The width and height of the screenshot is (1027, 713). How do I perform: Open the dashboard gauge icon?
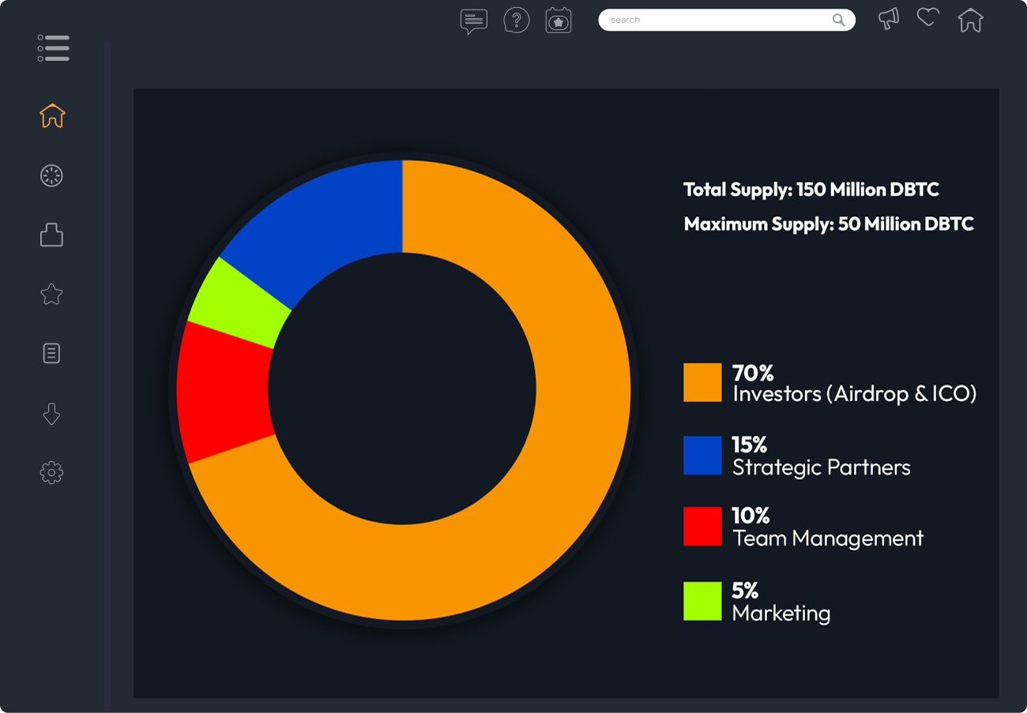coord(51,176)
